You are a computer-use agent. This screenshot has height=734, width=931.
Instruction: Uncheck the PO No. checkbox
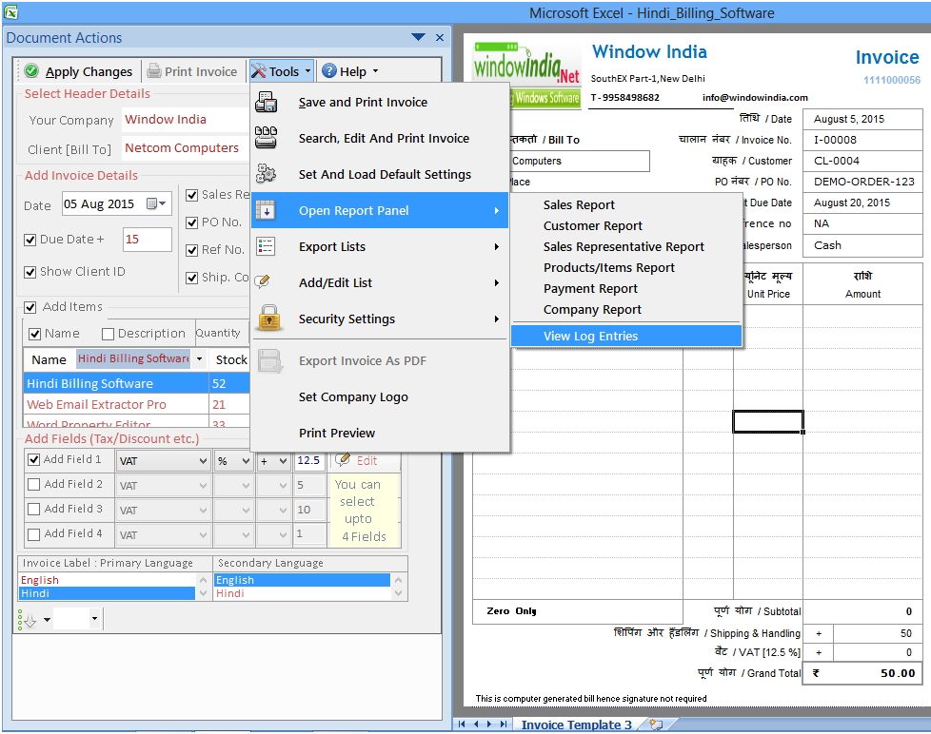click(x=191, y=222)
